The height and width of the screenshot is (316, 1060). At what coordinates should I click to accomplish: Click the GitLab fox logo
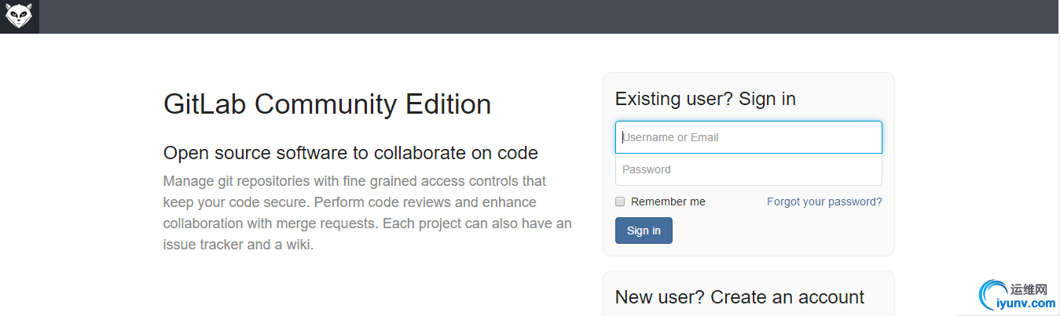(x=19, y=16)
